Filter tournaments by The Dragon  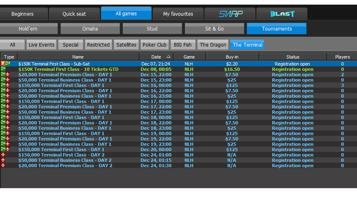(213, 45)
